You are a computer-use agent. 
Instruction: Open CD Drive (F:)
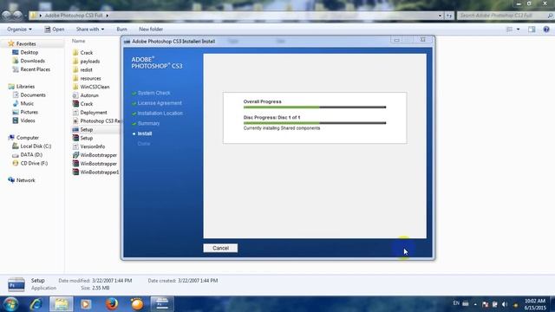click(34, 163)
